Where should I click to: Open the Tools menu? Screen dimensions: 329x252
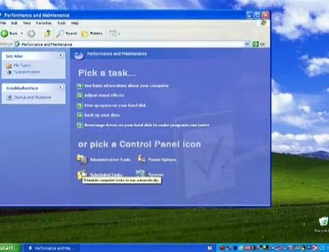pos(62,23)
